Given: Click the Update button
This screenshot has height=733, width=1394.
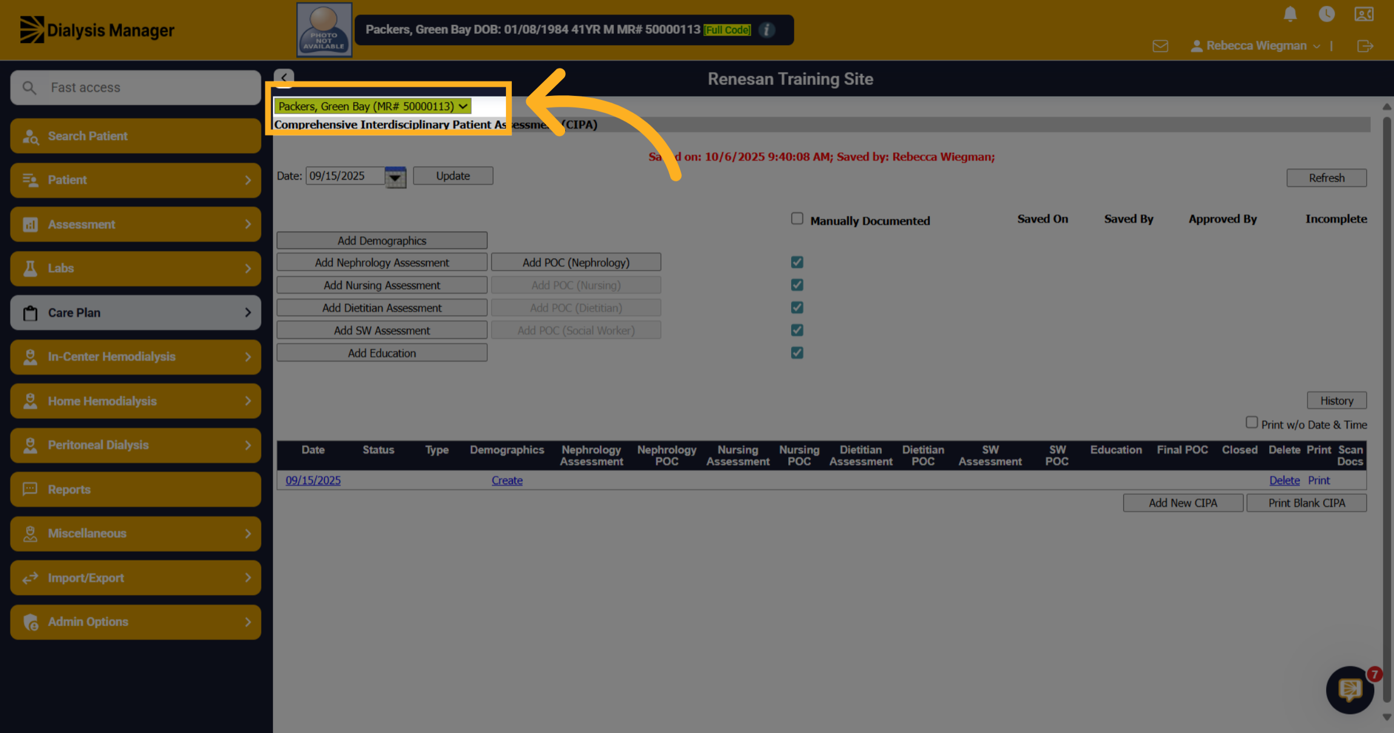Looking at the screenshot, I should click(453, 176).
